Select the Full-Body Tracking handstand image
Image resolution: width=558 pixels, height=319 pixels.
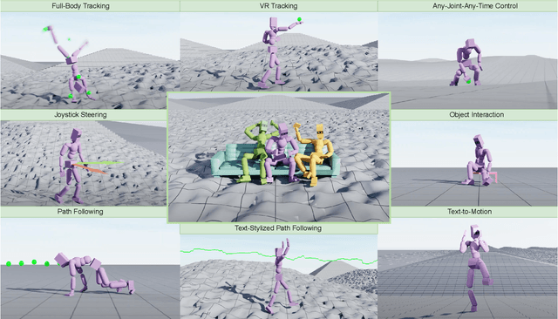coord(90,60)
